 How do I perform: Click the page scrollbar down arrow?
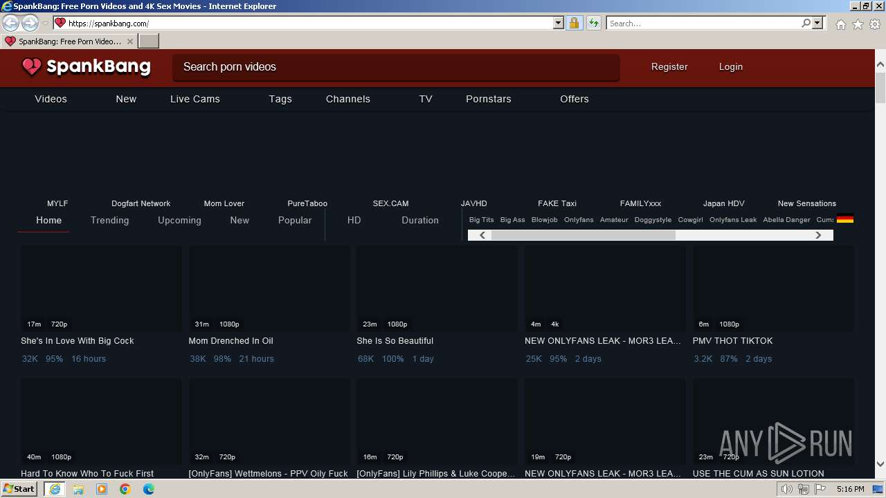pos(880,464)
